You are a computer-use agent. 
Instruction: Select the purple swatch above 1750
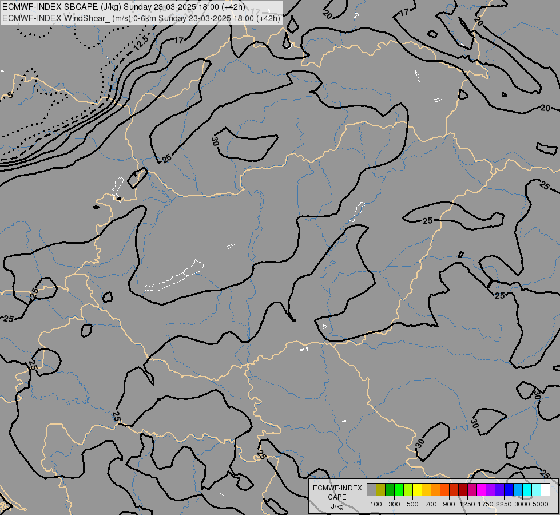point(491,490)
